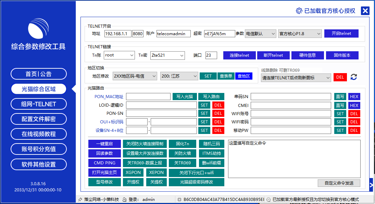
Task: Click the 固件版本 button
Action: 342,55
